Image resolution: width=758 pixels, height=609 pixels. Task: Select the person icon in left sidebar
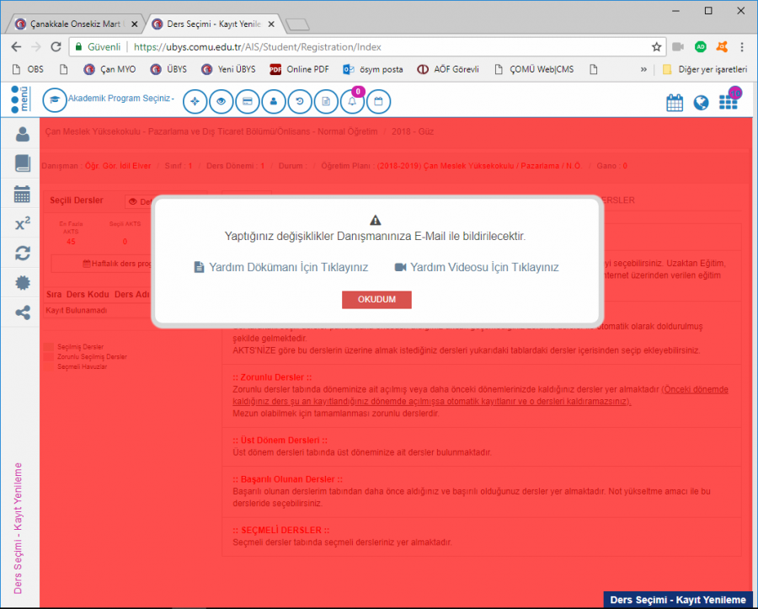22,134
